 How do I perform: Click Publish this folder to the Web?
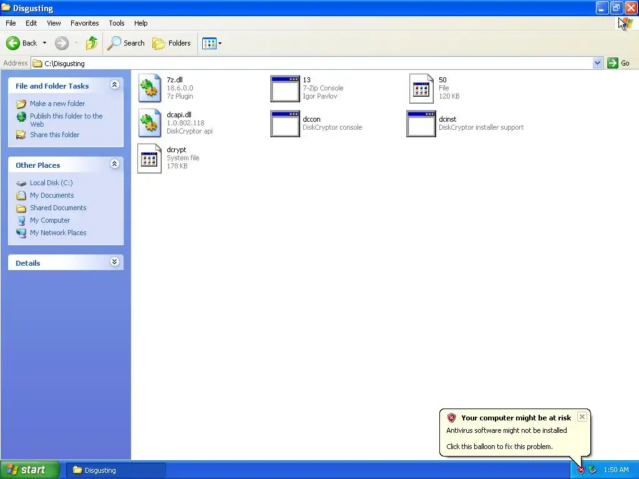tap(66, 120)
